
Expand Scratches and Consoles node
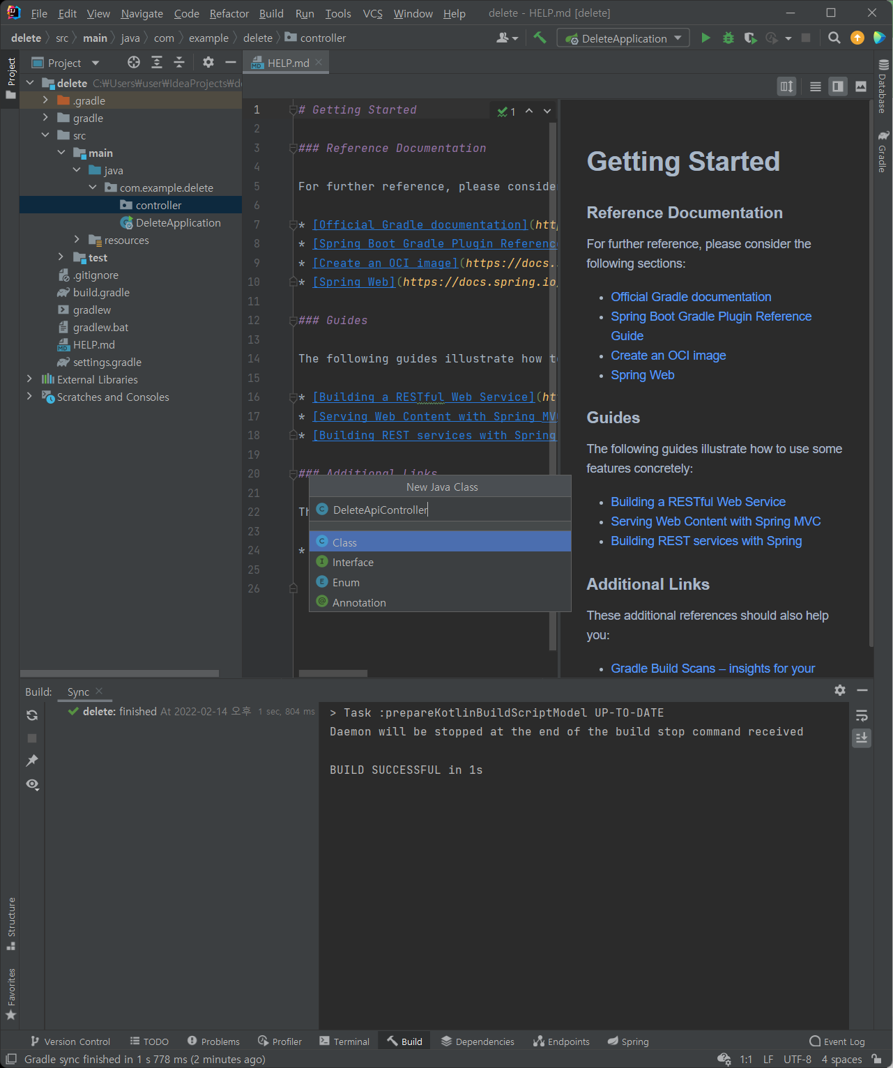point(29,397)
